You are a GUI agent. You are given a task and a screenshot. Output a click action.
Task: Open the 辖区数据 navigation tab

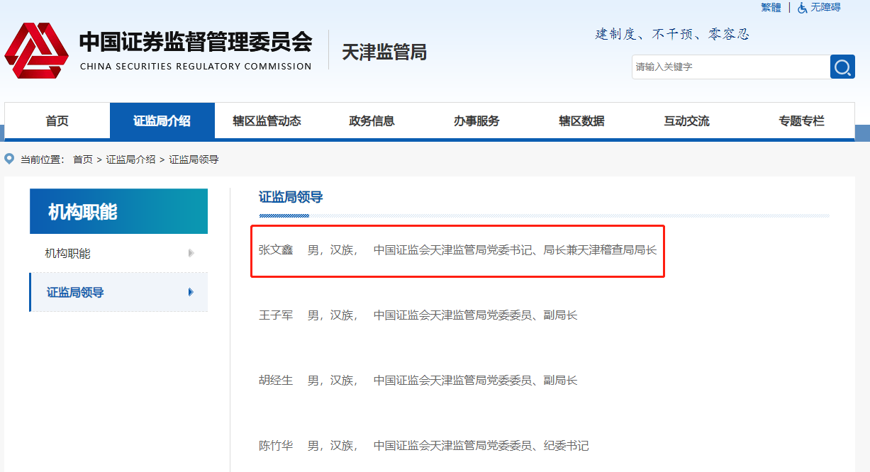[582, 120]
